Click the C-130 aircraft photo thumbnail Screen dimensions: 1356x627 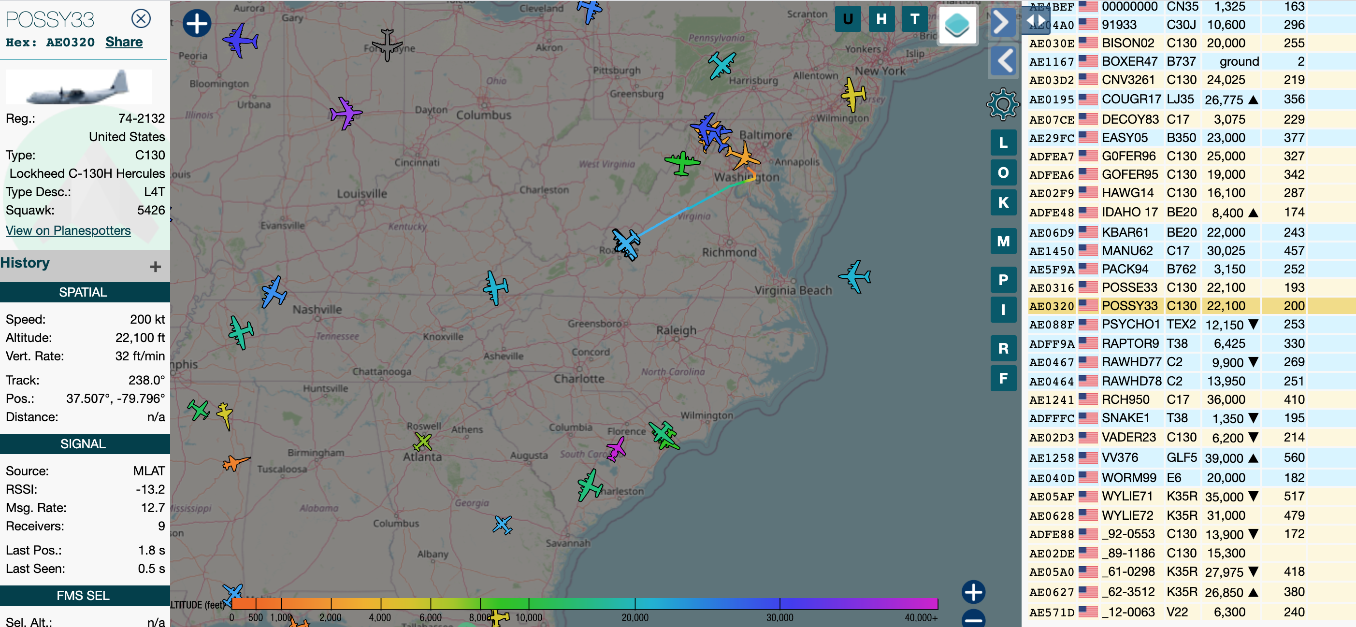point(78,87)
